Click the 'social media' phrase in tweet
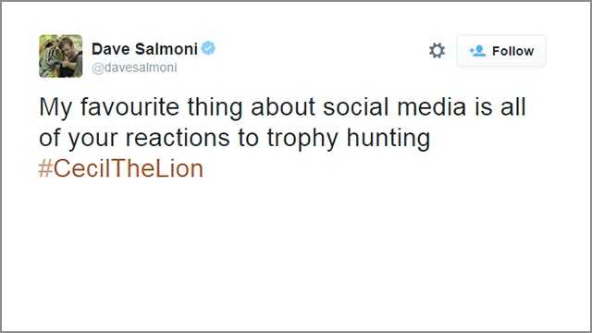592x333 pixels. click(x=394, y=107)
